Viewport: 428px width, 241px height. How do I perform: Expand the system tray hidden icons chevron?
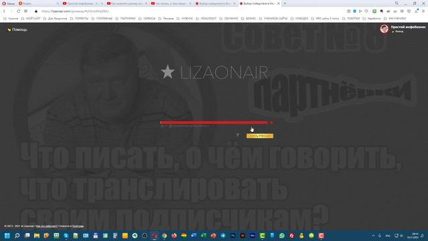click(373, 236)
